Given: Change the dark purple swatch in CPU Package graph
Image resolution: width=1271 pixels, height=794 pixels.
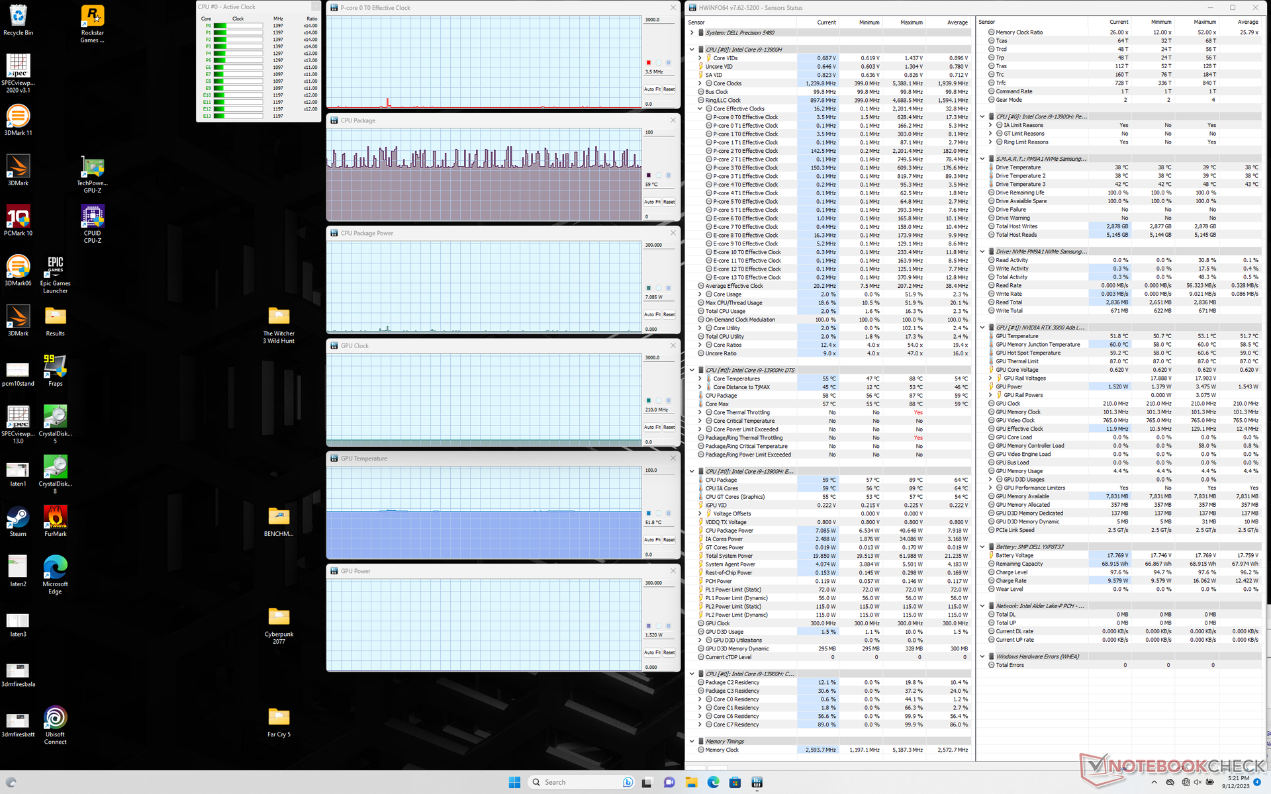Looking at the screenshot, I should (649, 175).
